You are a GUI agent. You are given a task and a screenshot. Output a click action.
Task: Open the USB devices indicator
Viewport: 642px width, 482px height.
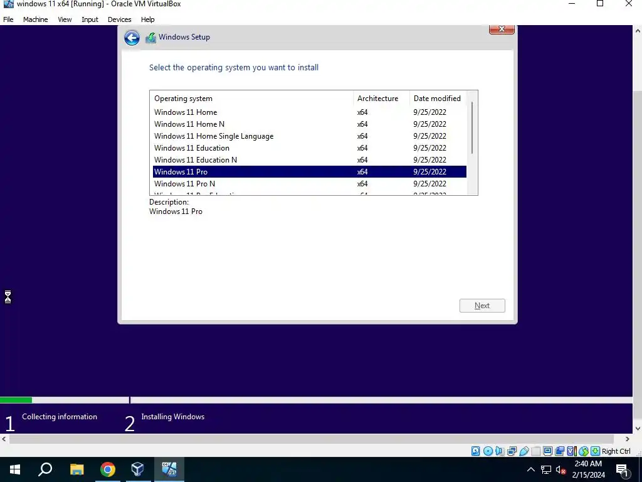tap(524, 451)
